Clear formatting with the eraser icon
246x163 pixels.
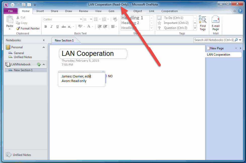point(115,19)
